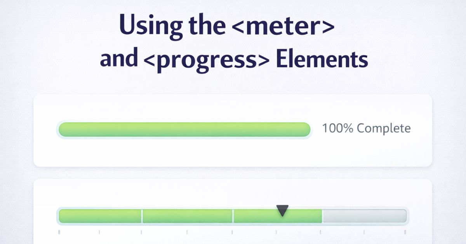Select the middle green meter segment
Screen dimensions: 466x244
point(188,216)
